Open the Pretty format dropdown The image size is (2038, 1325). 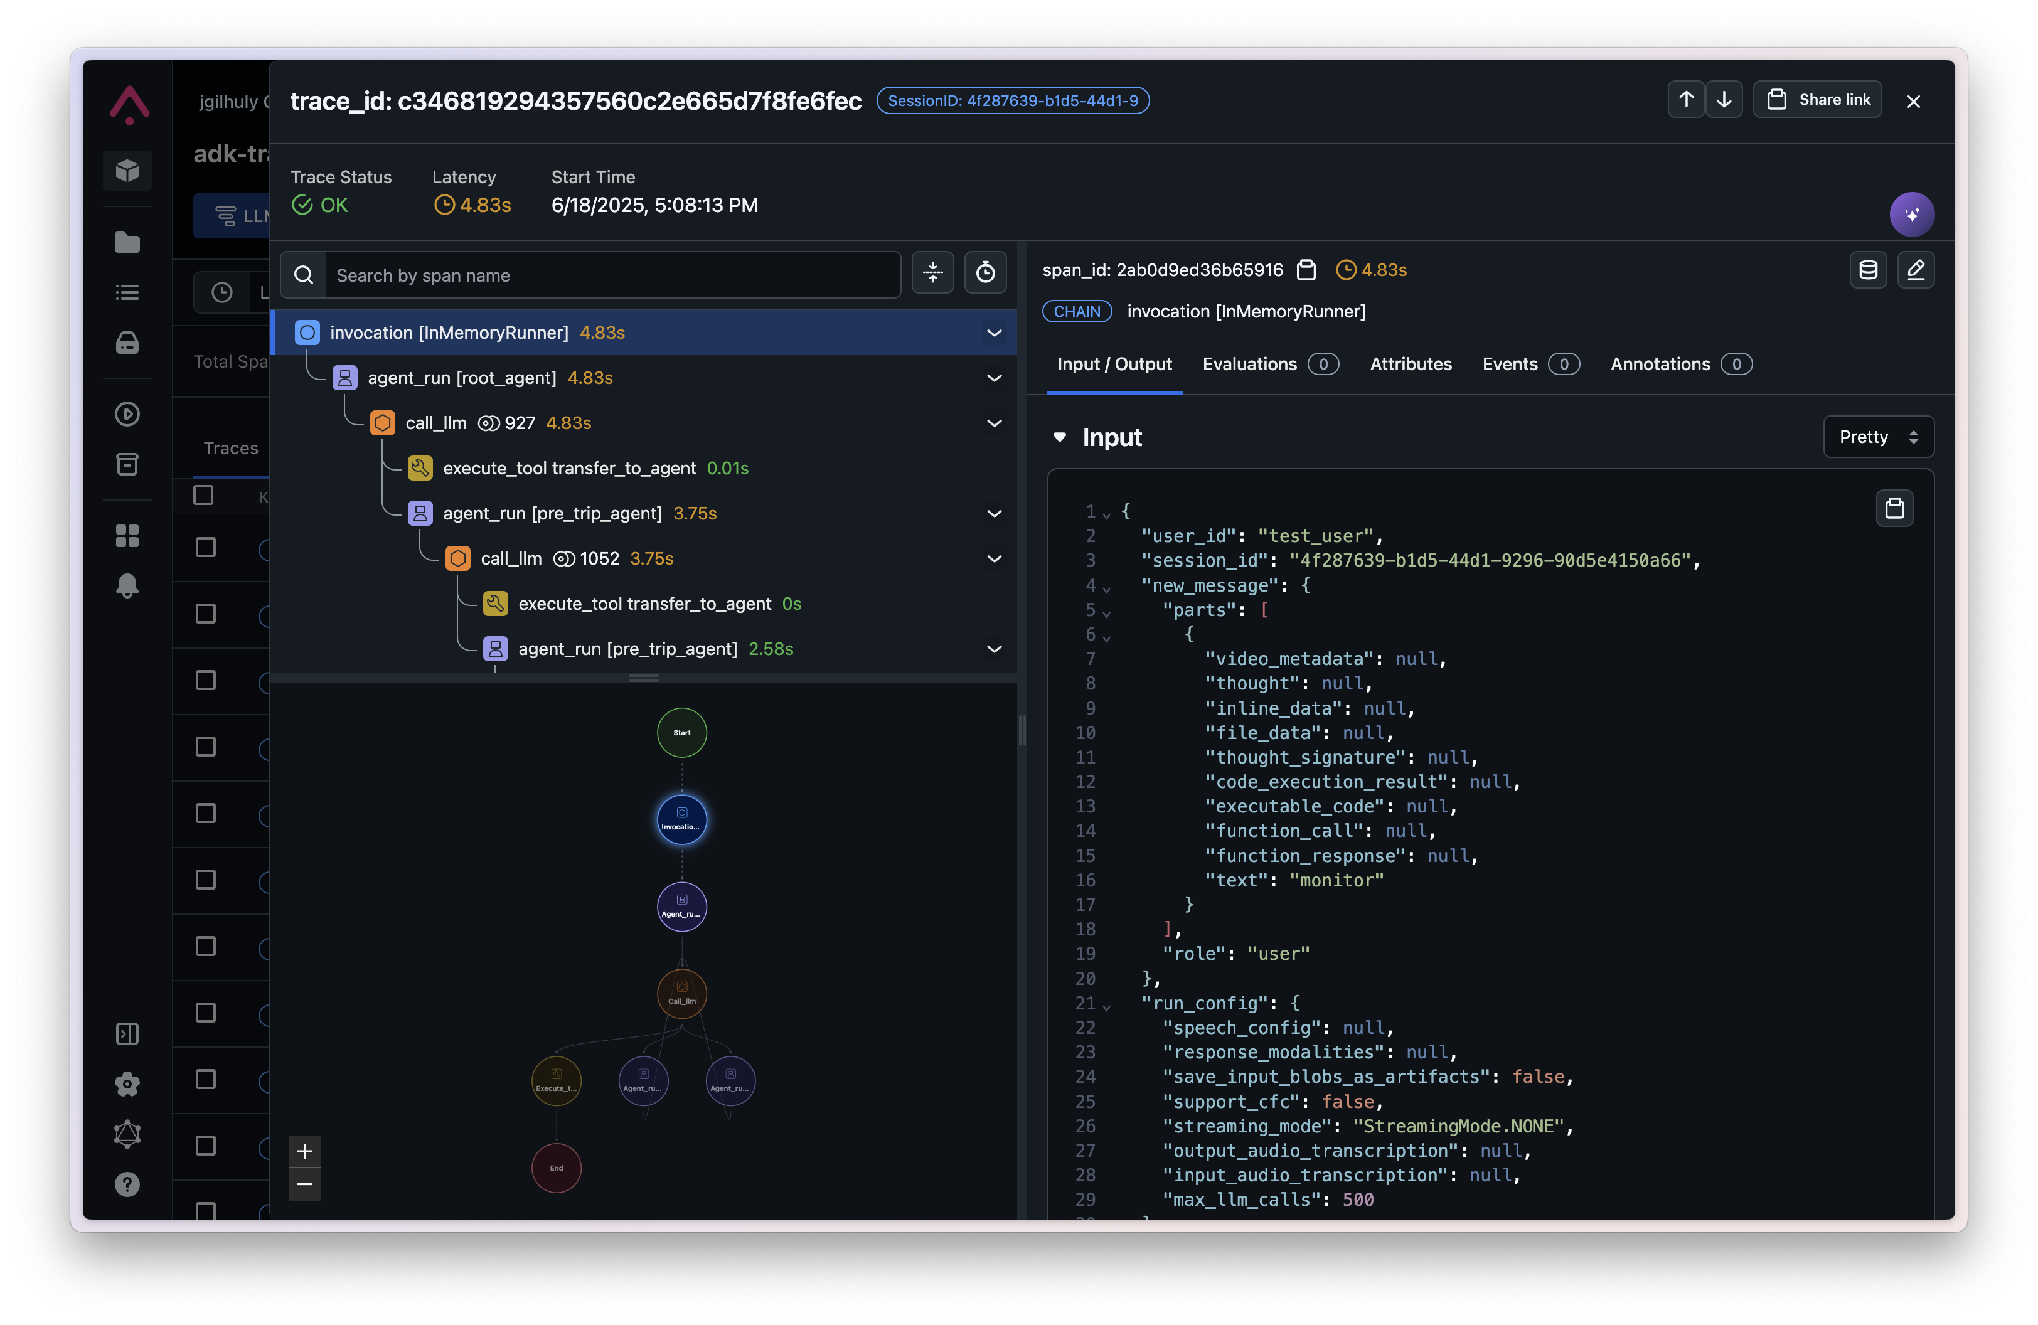pos(1878,437)
